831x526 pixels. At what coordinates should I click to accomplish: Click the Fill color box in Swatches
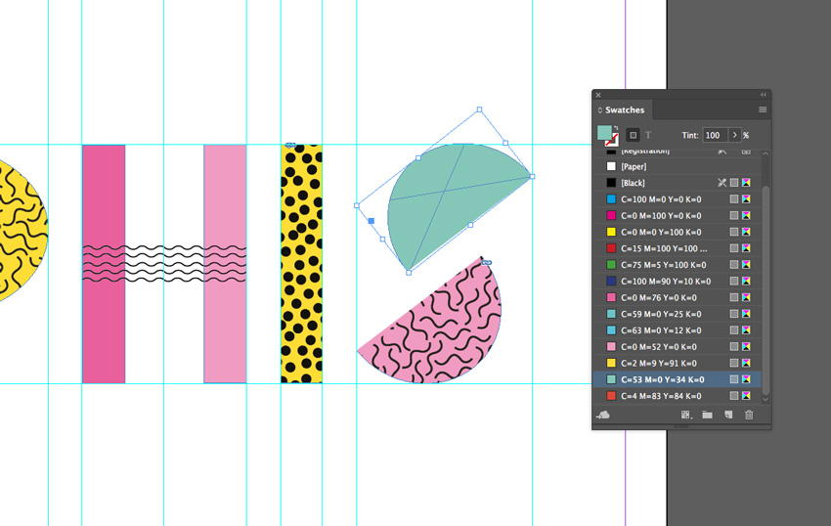tap(604, 132)
